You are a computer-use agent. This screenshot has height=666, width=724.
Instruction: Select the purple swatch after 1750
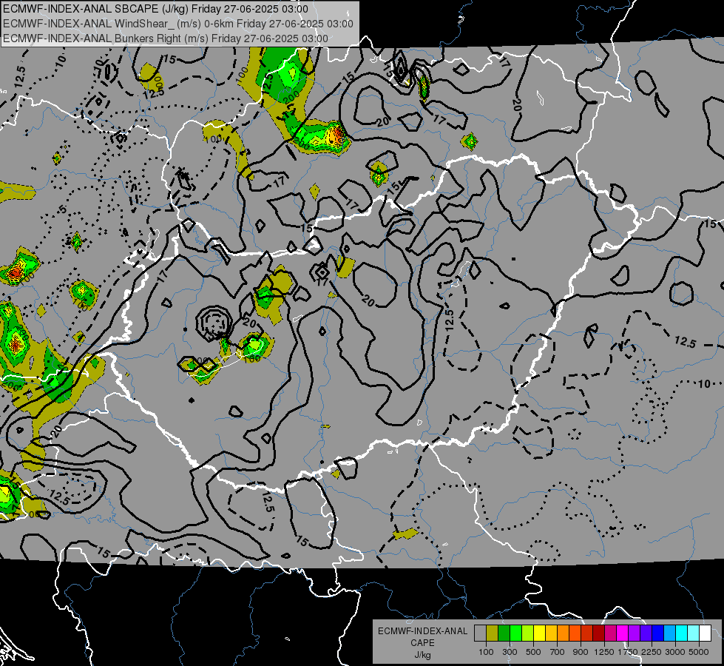click(634, 633)
